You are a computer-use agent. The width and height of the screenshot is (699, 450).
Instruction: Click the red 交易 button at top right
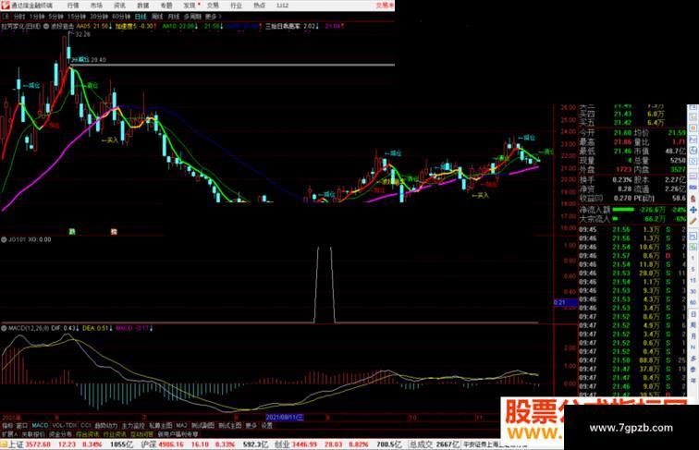click(x=385, y=6)
